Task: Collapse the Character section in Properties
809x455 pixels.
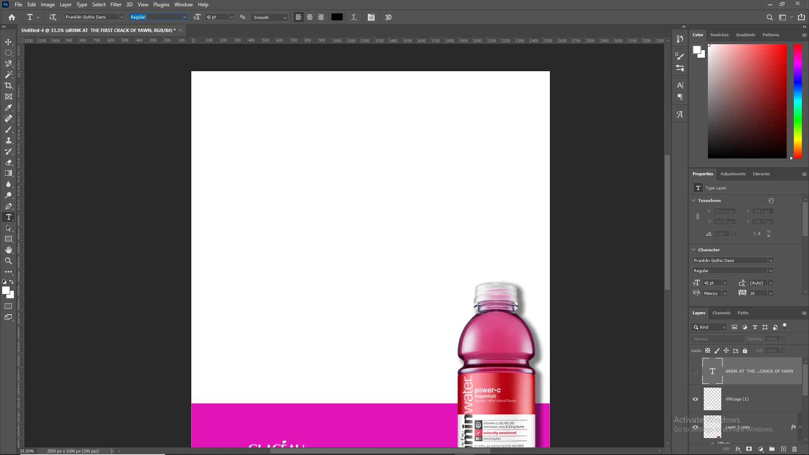Action: (x=694, y=250)
